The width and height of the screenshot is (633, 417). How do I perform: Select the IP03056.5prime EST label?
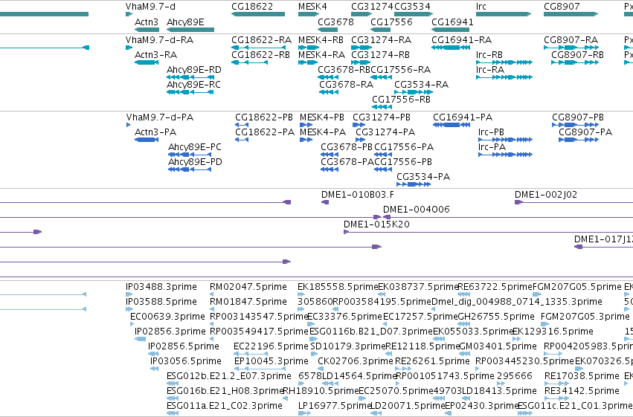tap(186, 361)
